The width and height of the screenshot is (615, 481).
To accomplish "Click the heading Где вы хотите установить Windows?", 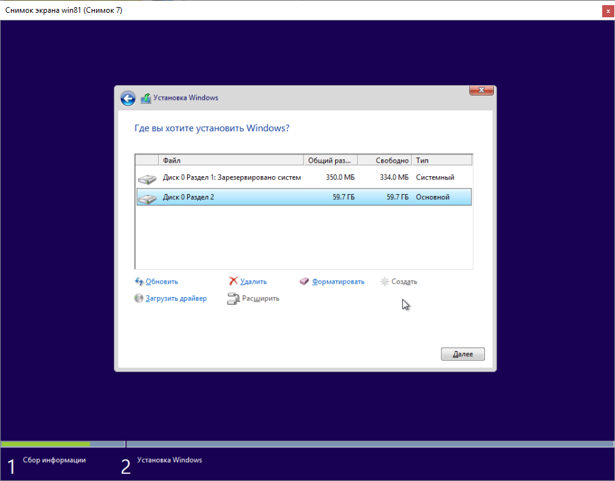I will click(x=212, y=128).
